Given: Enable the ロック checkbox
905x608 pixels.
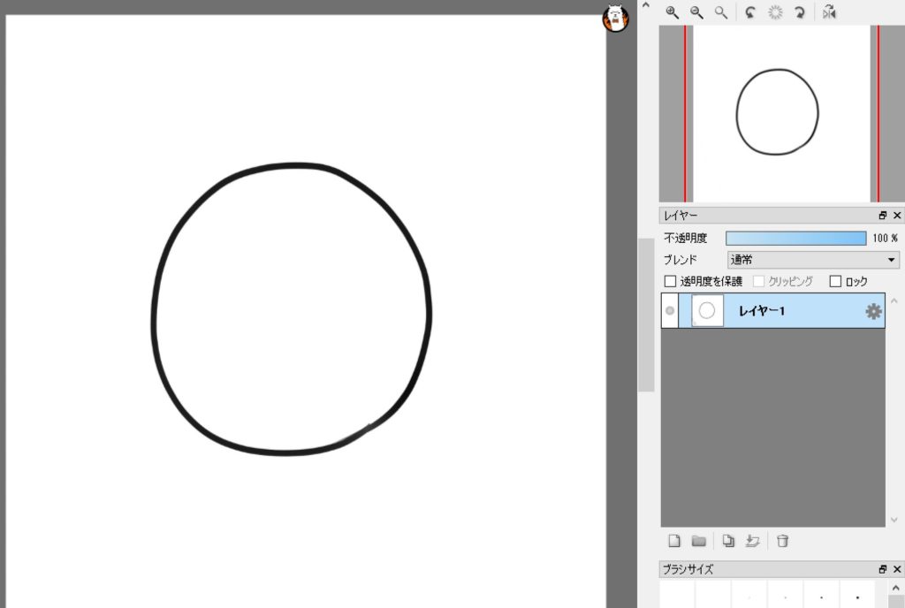Looking at the screenshot, I should click(x=835, y=282).
